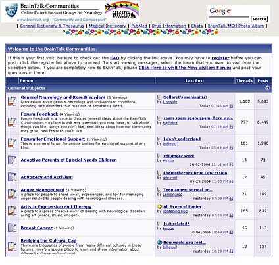The width and height of the screenshot is (279, 265).
Task: Collapse the General Subjects category
Action: click(x=267, y=88)
